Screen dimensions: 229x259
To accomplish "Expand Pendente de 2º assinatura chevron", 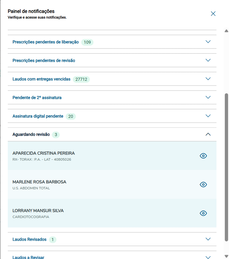I will tap(208, 97).
